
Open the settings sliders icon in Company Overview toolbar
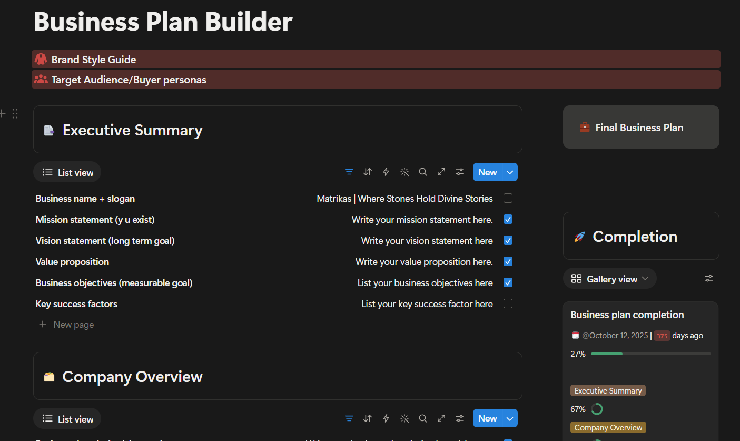pyautogui.click(x=460, y=418)
